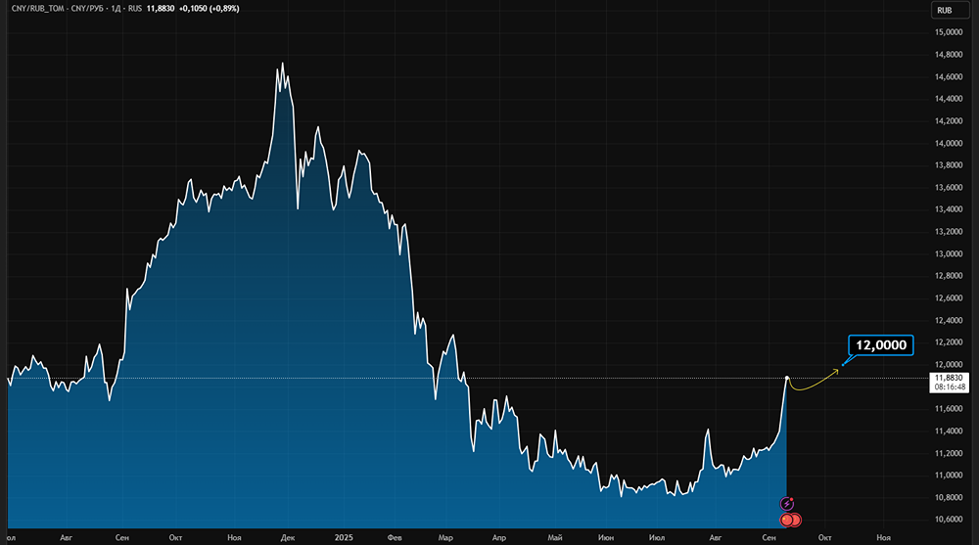Click the 13,8000 price axis label
Viewport: 979px width, 545px height.
click(949, 165)
